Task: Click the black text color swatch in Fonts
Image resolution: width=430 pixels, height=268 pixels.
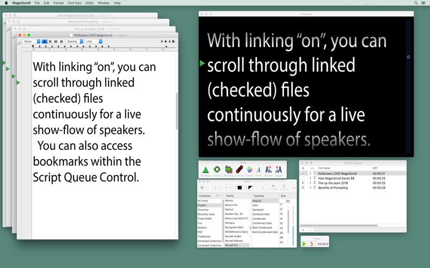Action: [x=239, y=188]
